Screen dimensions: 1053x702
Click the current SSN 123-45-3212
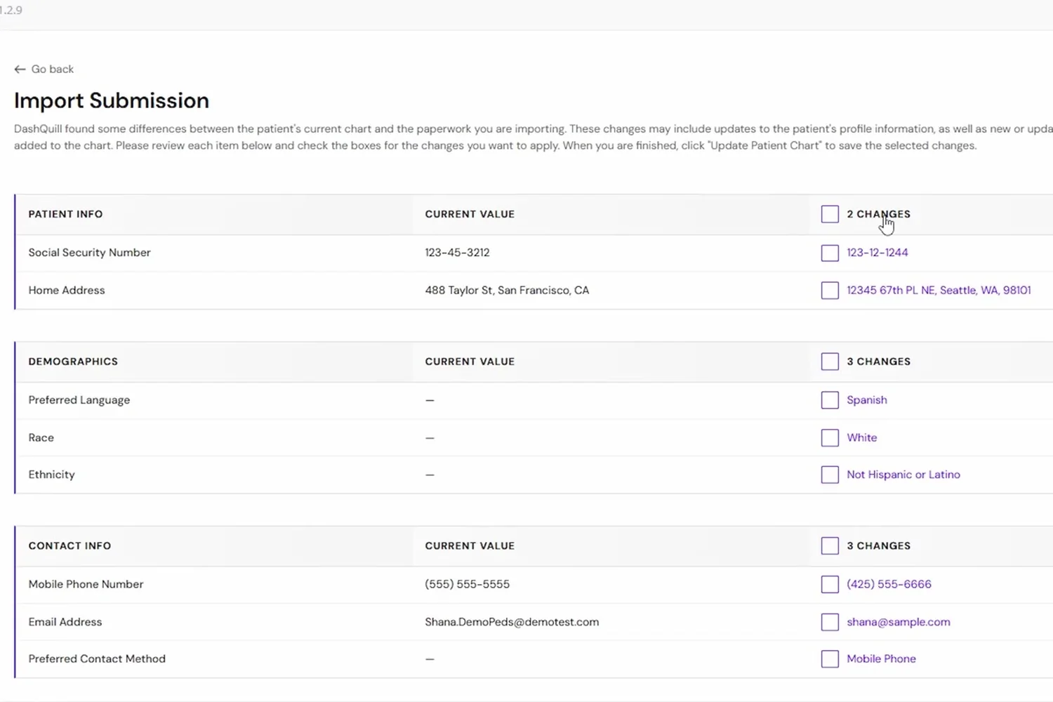(457, 253)
